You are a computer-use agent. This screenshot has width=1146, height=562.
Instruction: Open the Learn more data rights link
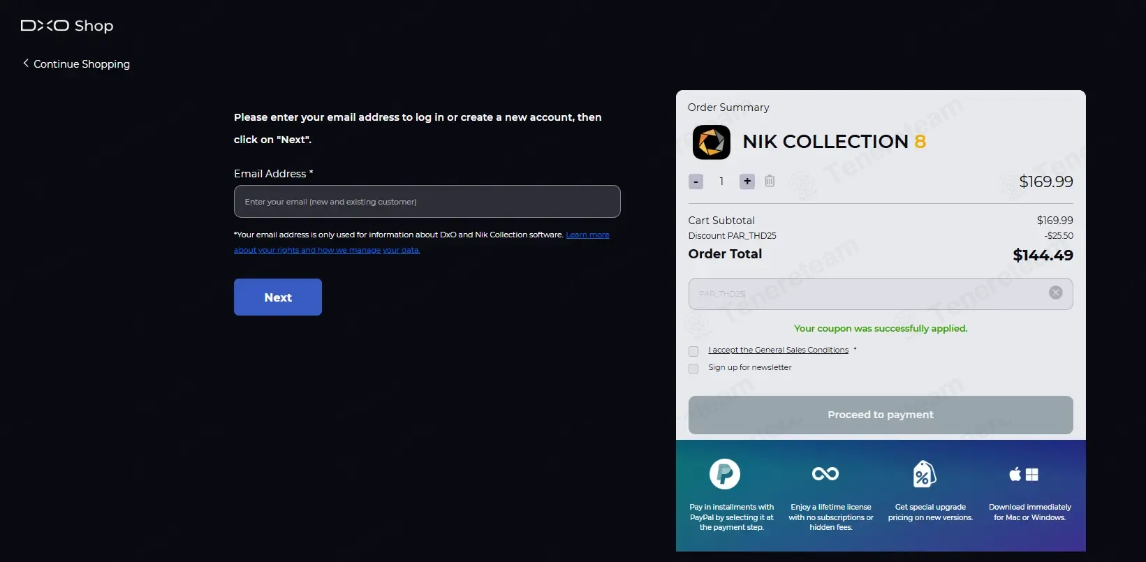tap(587, 235)
